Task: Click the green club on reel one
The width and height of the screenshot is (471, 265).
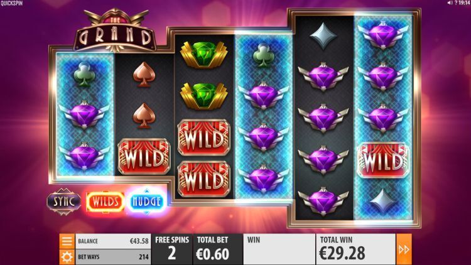Action: coord(84,75)
